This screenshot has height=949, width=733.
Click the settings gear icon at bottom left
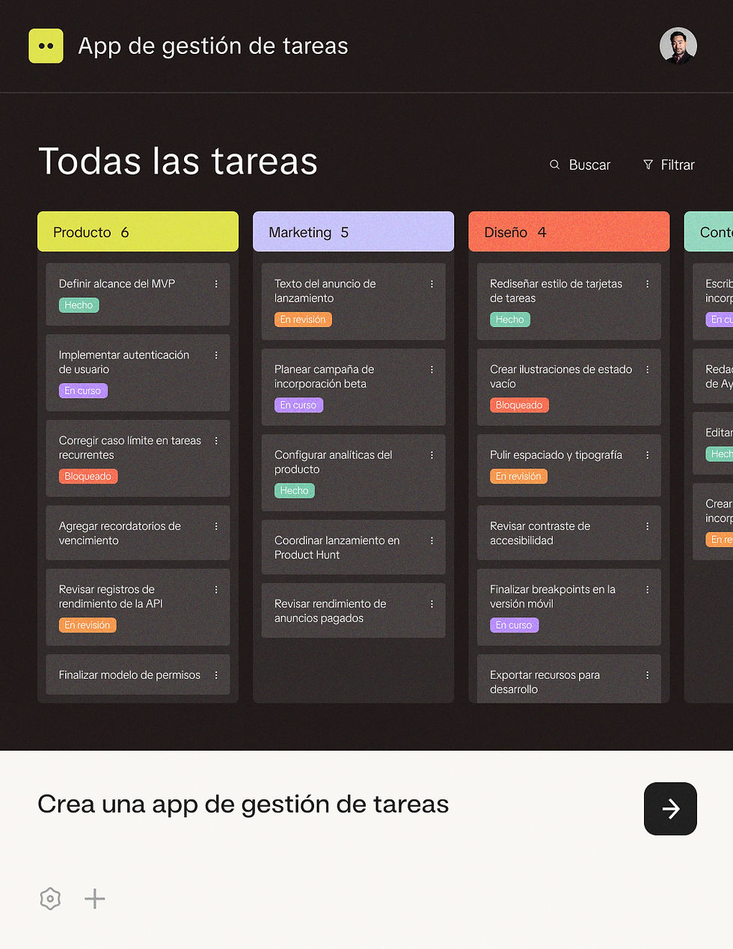pyautogui.click(x=49, y=898)
